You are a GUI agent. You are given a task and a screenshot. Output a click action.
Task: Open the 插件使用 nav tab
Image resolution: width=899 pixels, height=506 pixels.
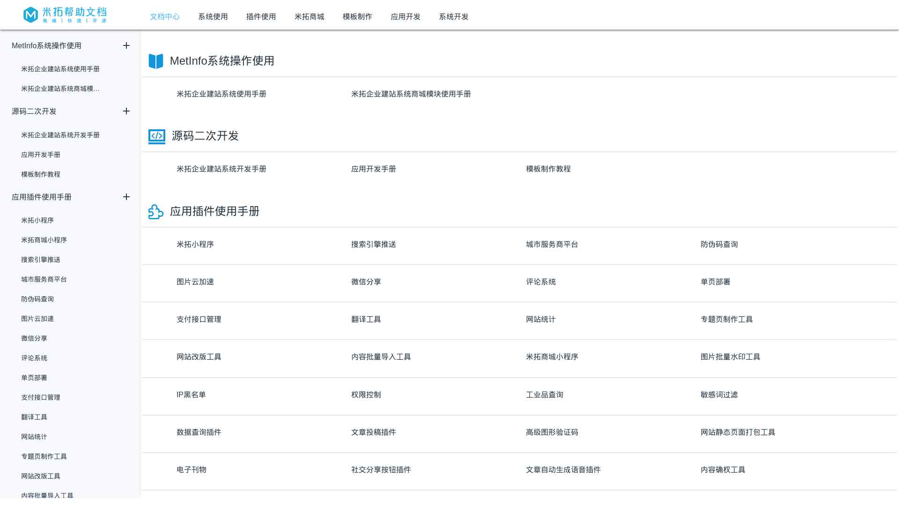click(x=261, y=16)
